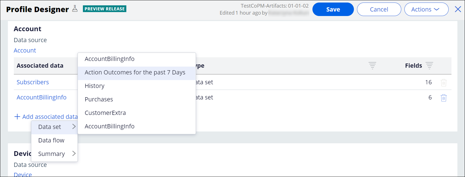Close the Profile Designer with the X icon
465x177 pixels.
click(x=458, y=9)
